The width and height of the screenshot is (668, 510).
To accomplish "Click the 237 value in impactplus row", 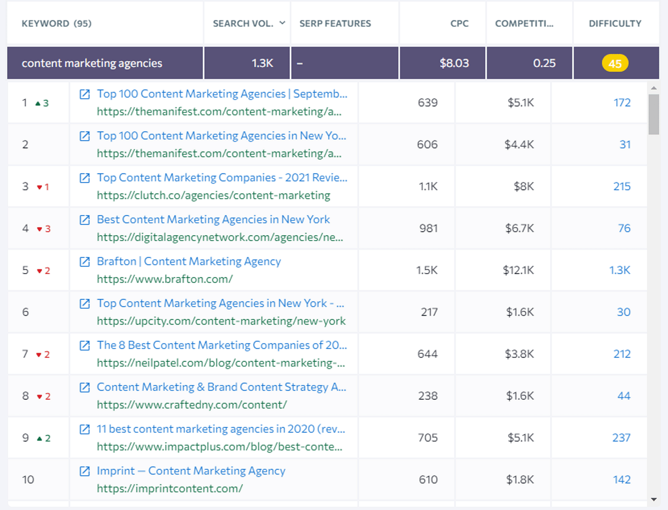I will (621, 438).
